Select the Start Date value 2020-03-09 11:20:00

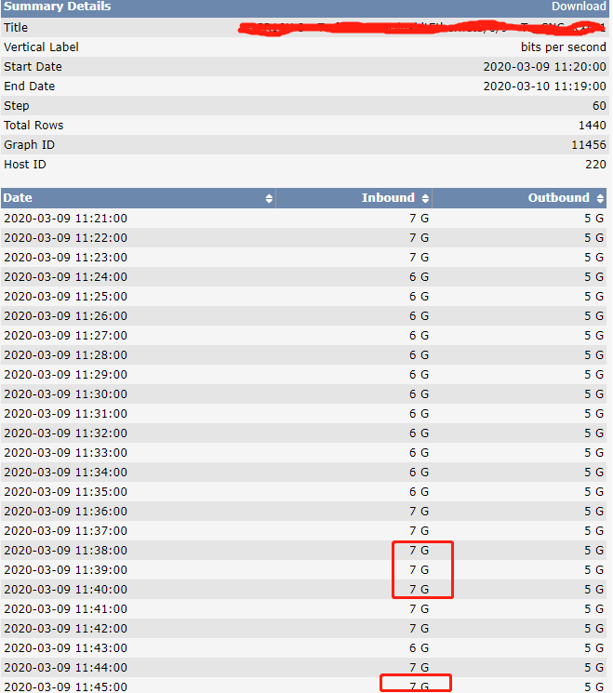[x=544, y=67]
